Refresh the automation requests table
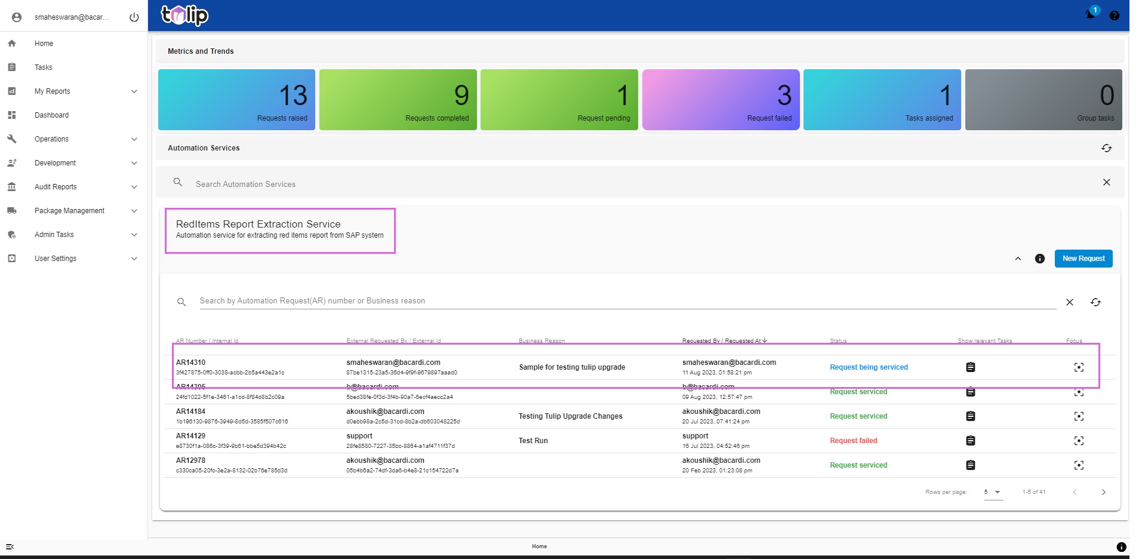This screenshot has width=1142, height=559. coord(1095,302)
